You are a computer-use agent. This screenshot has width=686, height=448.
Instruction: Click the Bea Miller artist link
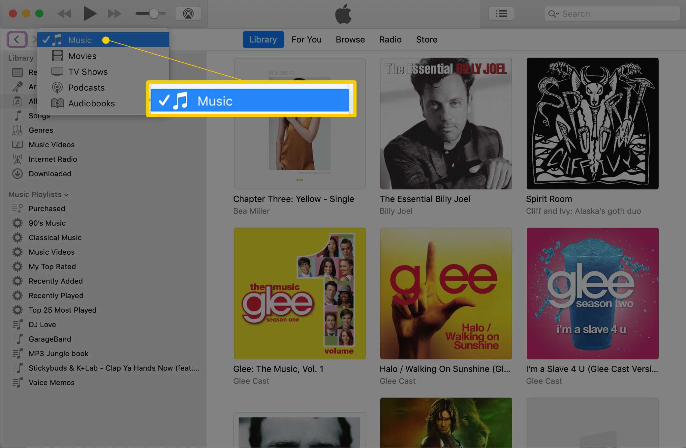click(x=251, y=211)
